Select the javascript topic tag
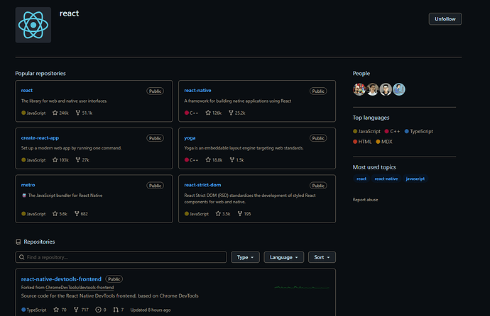This screenshot has height=316, width=490. point(415,179)
